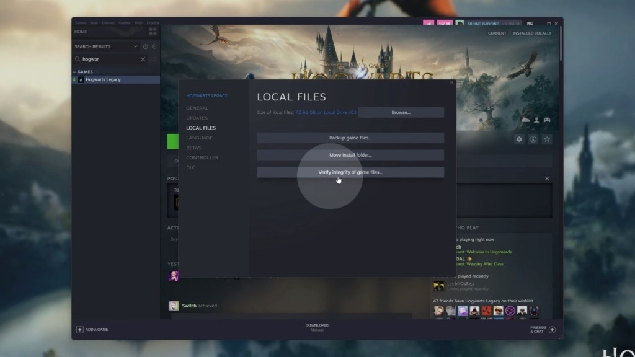
Task: Click the Switch achievement user avatar
Action: point(174,306)
